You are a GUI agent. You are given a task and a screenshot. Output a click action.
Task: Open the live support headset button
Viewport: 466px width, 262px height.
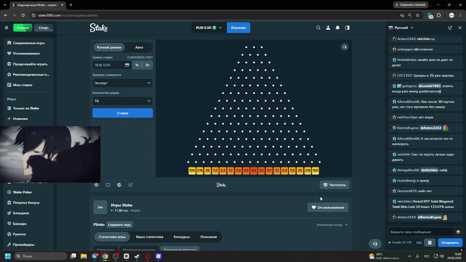tap(375, 243)
